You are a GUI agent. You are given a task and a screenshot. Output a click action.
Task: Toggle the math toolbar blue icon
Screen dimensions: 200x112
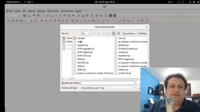point(110,16)
